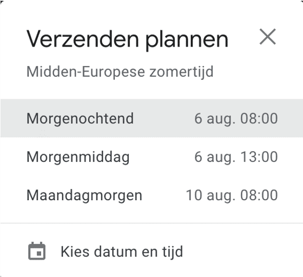Click the Verzenden plannen title
The height and width of the screenshot is (277, 303).
pyautogui.click(x=127, y=39)
